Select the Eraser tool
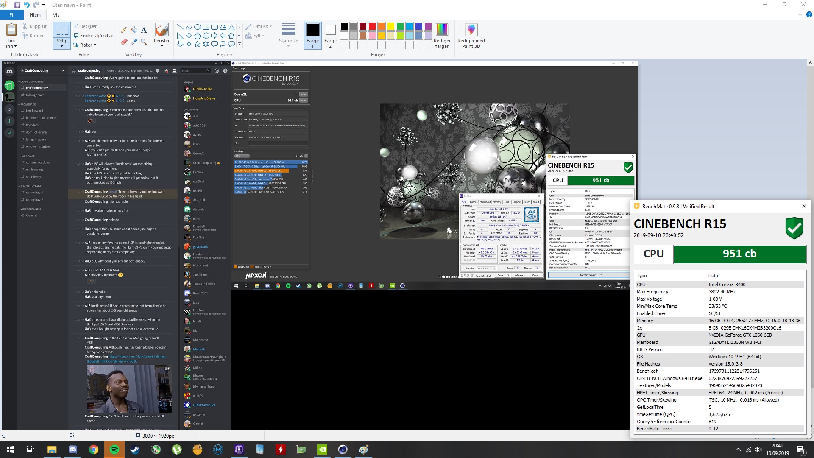The width and height of the screenshot is (814, 458). point(124,42)
